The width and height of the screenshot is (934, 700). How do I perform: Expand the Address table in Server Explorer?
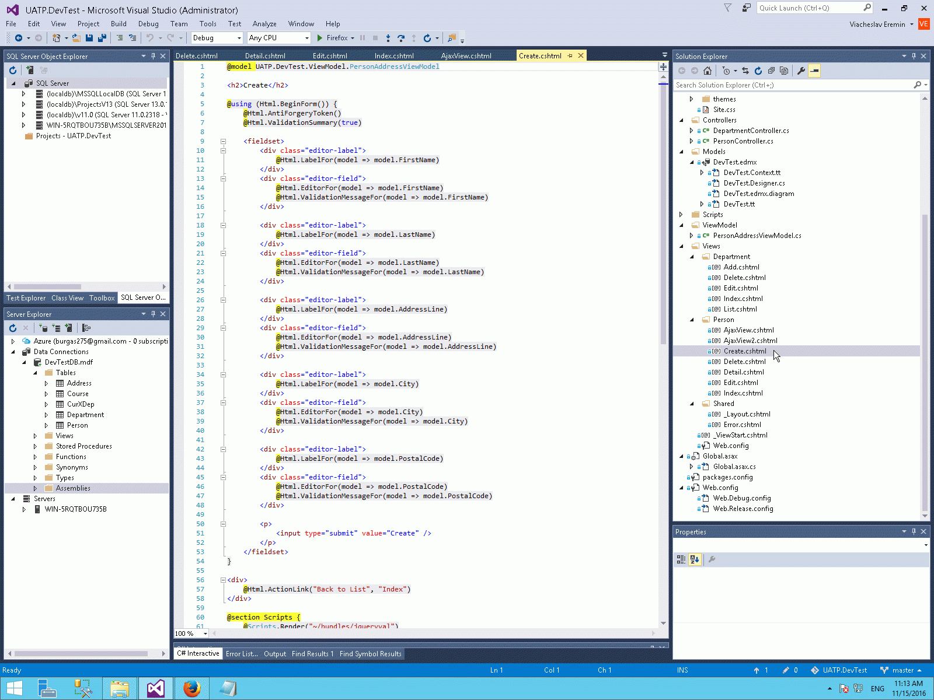46,383
